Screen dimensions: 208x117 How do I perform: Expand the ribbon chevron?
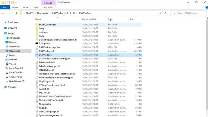click(x=203, y=8)
